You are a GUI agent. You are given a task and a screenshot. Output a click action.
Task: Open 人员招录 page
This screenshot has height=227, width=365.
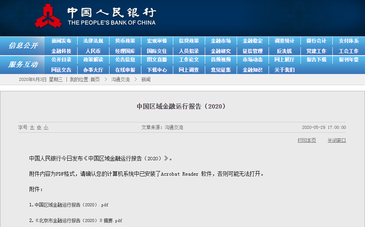point(189,51)
